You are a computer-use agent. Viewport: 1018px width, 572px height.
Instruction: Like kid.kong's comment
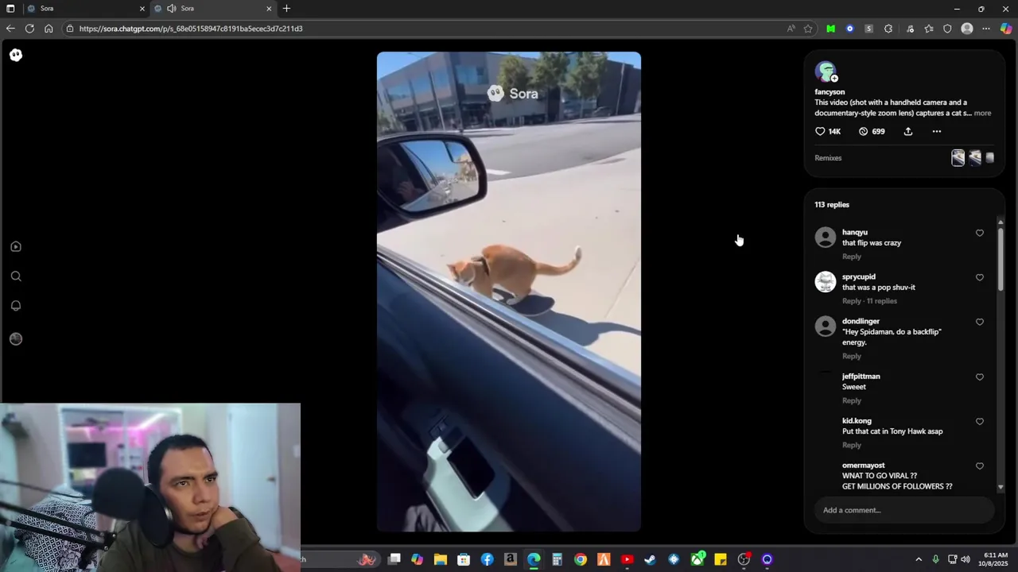click(x=980, y=422)
